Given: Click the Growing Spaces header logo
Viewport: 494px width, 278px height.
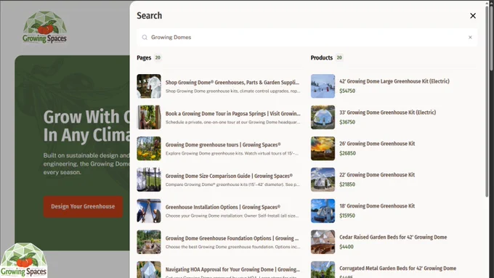Looking at the screenshot, I should pos(44,28).
